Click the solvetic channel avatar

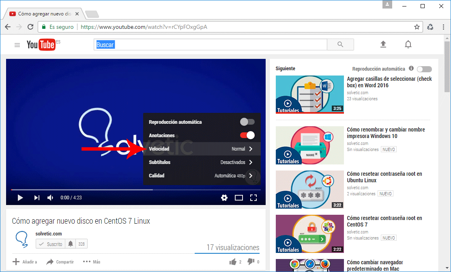point(22,239)
